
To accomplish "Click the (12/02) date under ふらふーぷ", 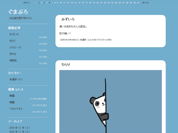I will click(43, 50).
